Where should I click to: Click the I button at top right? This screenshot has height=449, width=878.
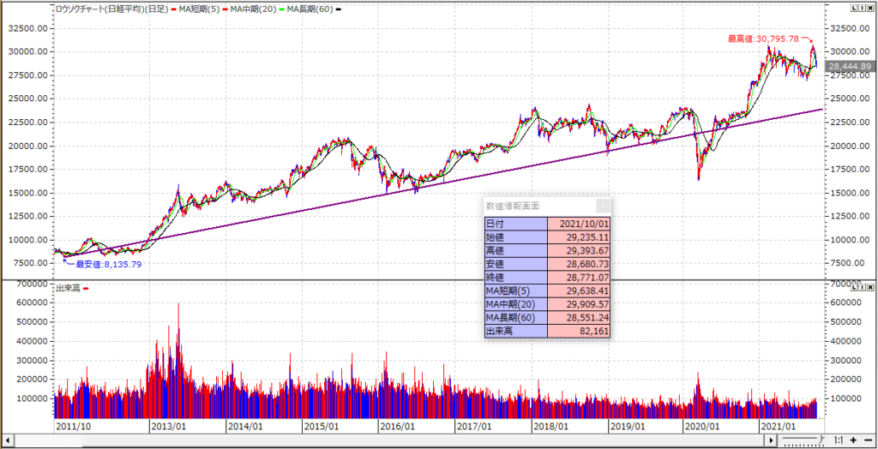pos(860,8)
